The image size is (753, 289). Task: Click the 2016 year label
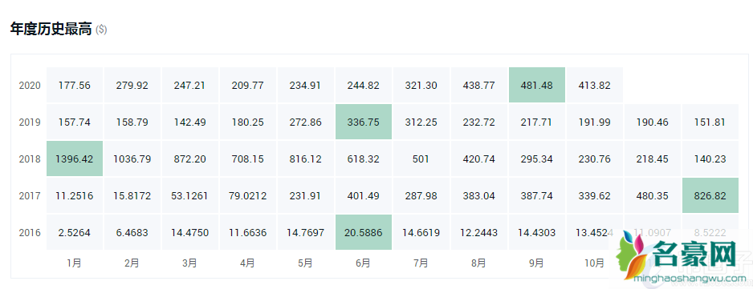tap(30, 233)
